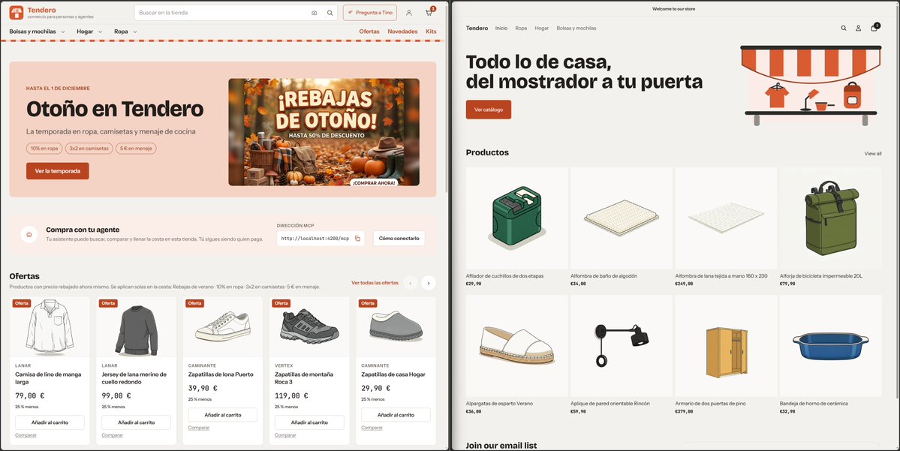Open Bolsas y mochilas in right nav

(576, 28)
